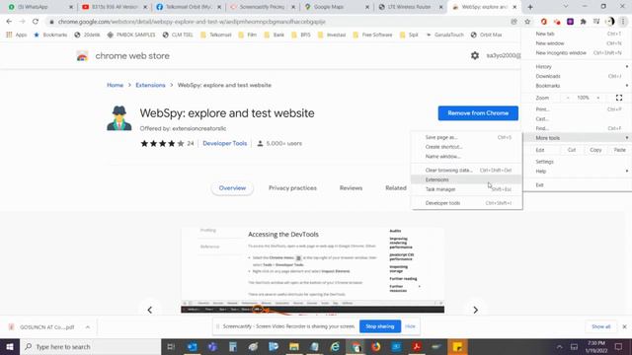The image size is (632, 355).
Task: Open a new tab with the plus button
Action: [530, 7]
